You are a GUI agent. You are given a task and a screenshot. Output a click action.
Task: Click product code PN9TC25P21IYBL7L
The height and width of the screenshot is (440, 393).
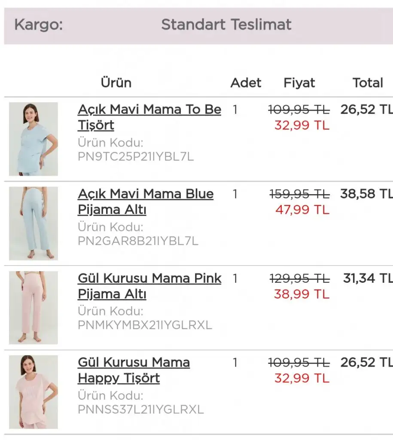coord(136,157)
